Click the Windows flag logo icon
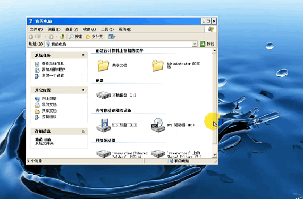The image size is (303, 199). point(211,29)
